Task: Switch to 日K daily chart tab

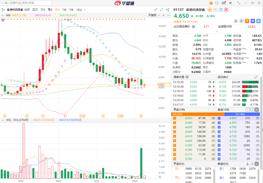Action: (x=43, y=10)
